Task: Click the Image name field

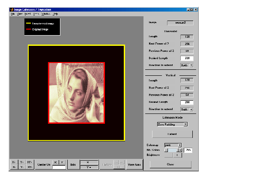Action: click(180, 23)
